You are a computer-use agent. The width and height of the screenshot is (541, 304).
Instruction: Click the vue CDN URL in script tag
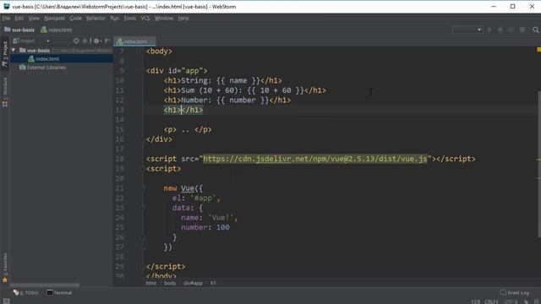[314, 159]
